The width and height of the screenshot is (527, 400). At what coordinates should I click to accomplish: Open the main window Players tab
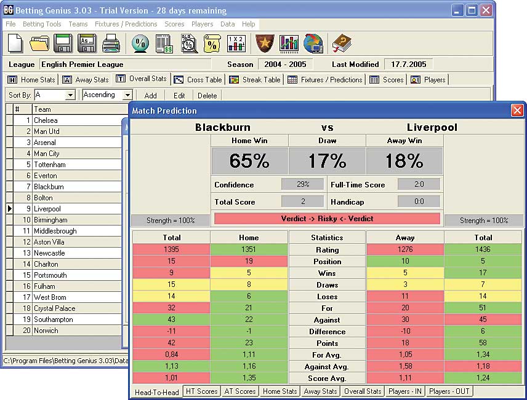coord(428,79)
